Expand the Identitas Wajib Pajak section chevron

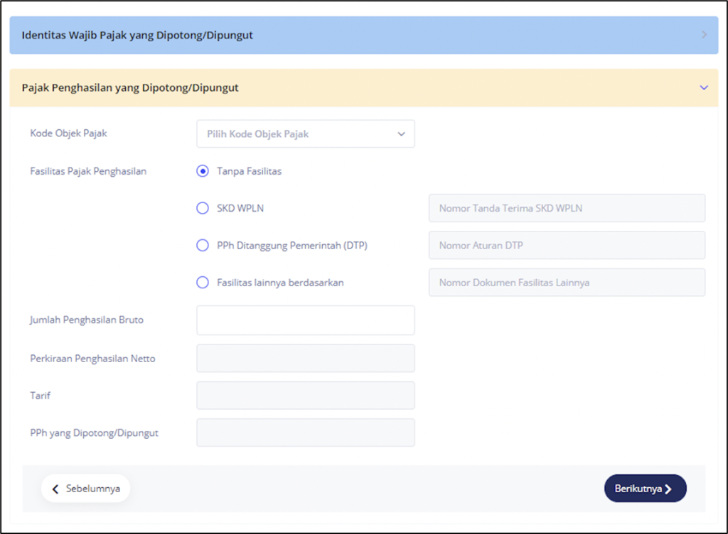click(704, 35)
